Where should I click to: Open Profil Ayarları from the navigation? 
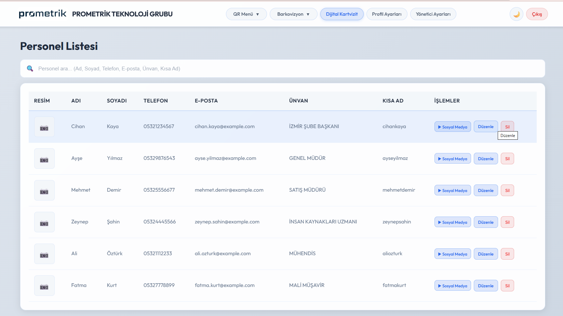point(387,14)
